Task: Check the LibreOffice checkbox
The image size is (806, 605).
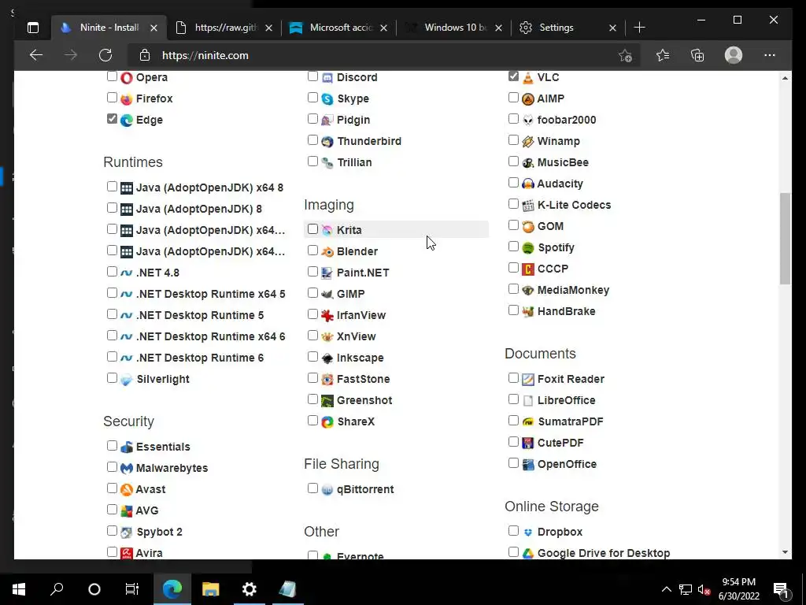Action: pos(513,399)
